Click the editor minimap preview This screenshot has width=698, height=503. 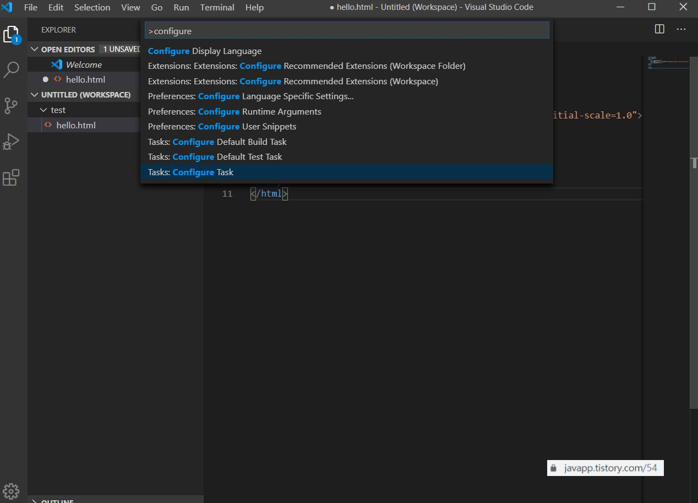(x=668, y=62)
